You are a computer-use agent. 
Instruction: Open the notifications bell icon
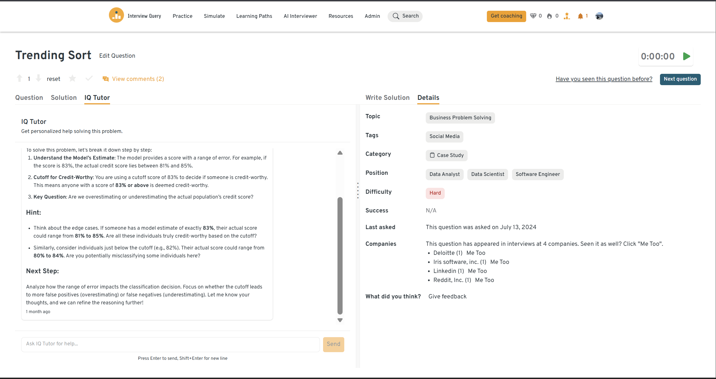[x=580, y=16]
